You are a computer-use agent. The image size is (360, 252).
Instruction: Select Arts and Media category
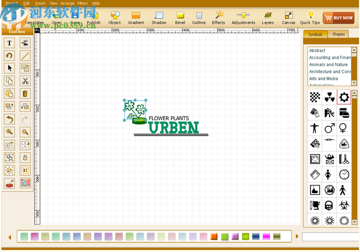point(323,79)
